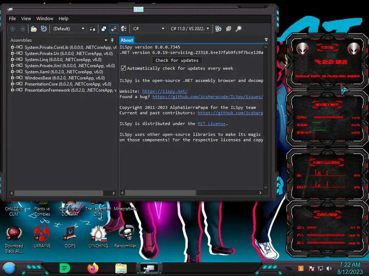Image resolution: width=369 pixels, height=276 pixels.
Task: Click the About pane scroll down arrow
Action: 266,187
